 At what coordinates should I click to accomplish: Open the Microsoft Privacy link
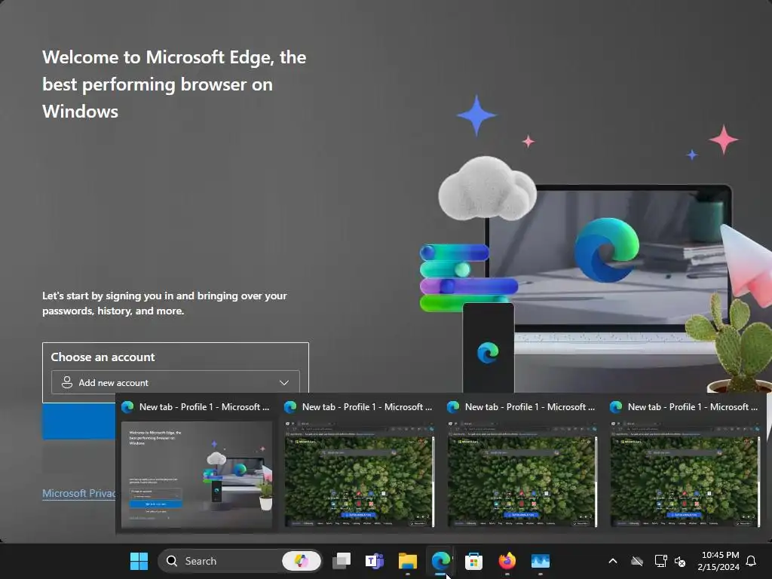click(x=78, y=493)
